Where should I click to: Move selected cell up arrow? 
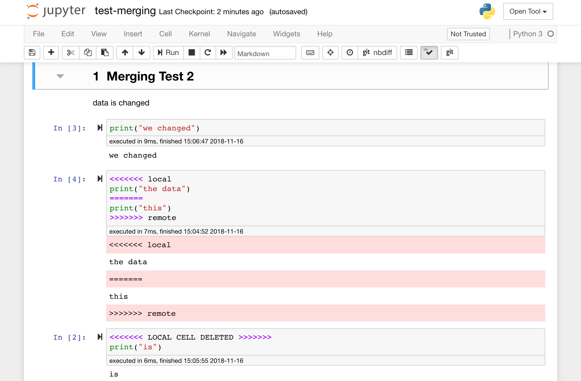125,52
